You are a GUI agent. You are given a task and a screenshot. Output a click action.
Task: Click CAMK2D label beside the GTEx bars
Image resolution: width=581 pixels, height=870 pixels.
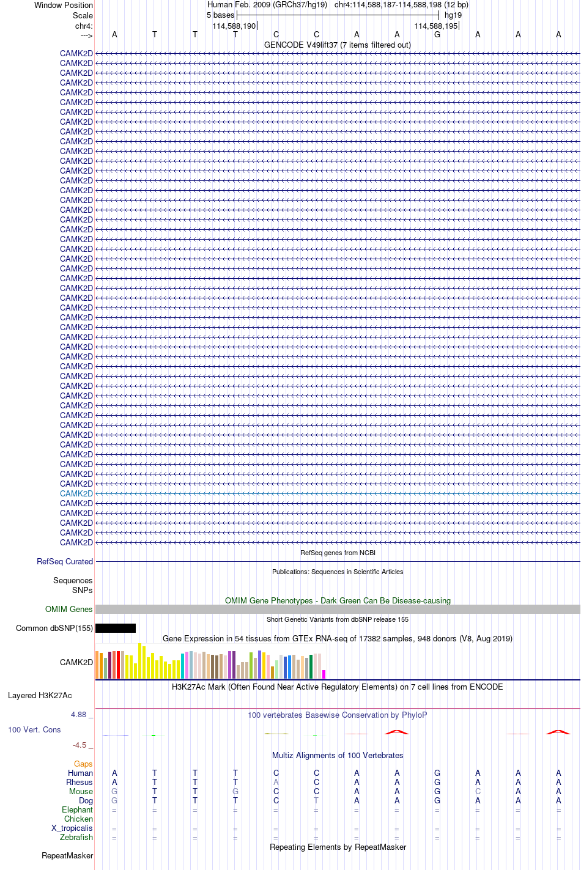point(76,663)
